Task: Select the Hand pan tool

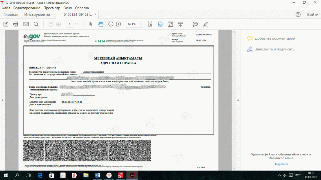Action: pos(101,24)
